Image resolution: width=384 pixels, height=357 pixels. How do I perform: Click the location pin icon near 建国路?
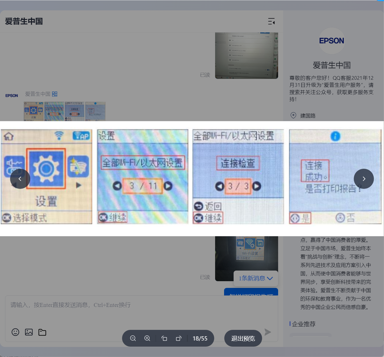[293, 116]
